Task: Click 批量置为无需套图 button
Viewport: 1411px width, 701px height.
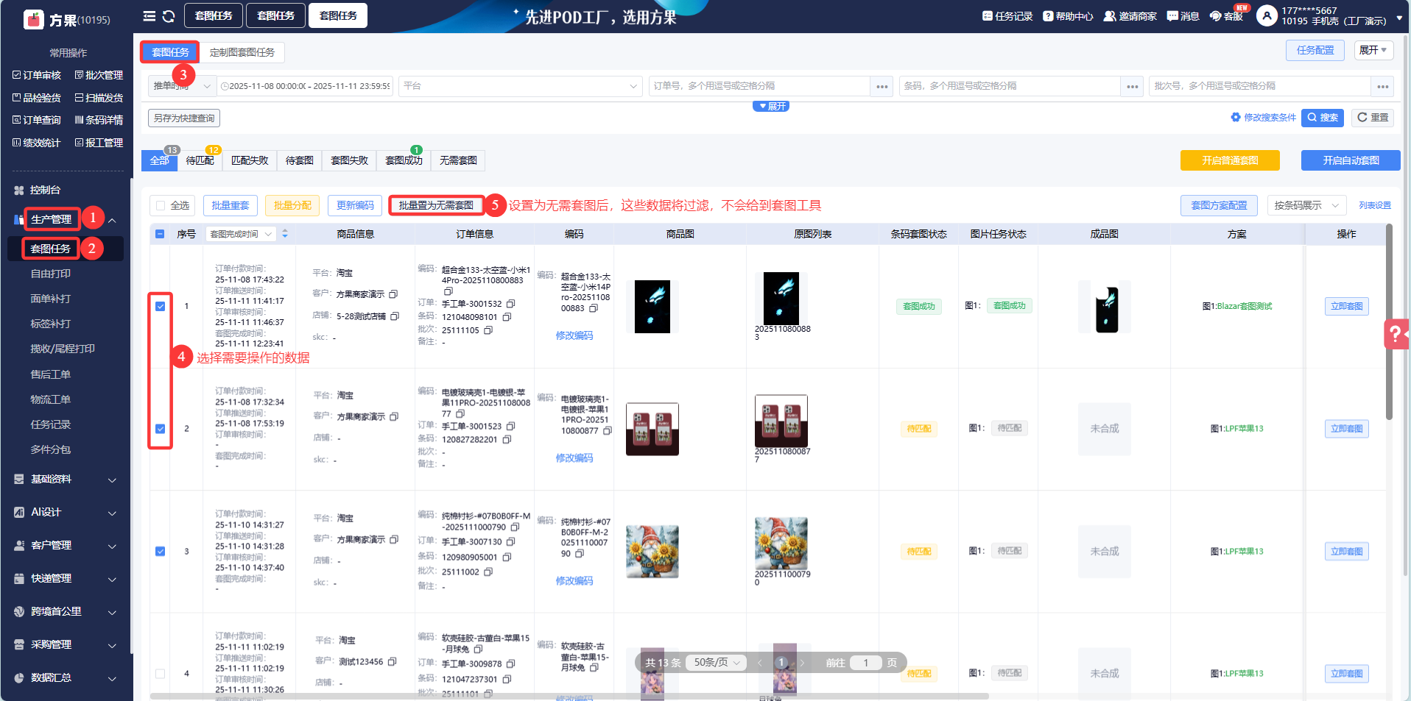Action: pos(436,205)
